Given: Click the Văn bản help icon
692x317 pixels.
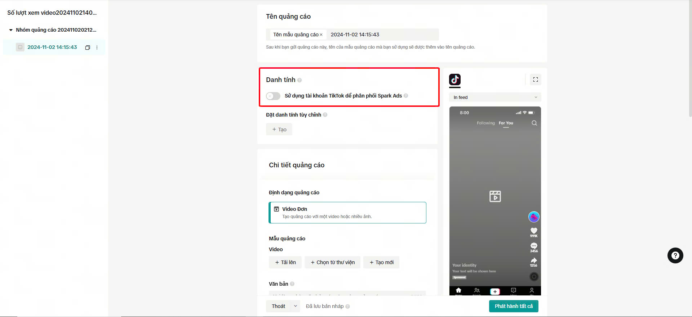Looking at the screenshot, I should [x=292, y=284].
